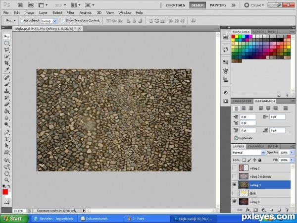Select the Elliptical Marquee tool
This screenshot has width=297, height=223.
point(6,43)
